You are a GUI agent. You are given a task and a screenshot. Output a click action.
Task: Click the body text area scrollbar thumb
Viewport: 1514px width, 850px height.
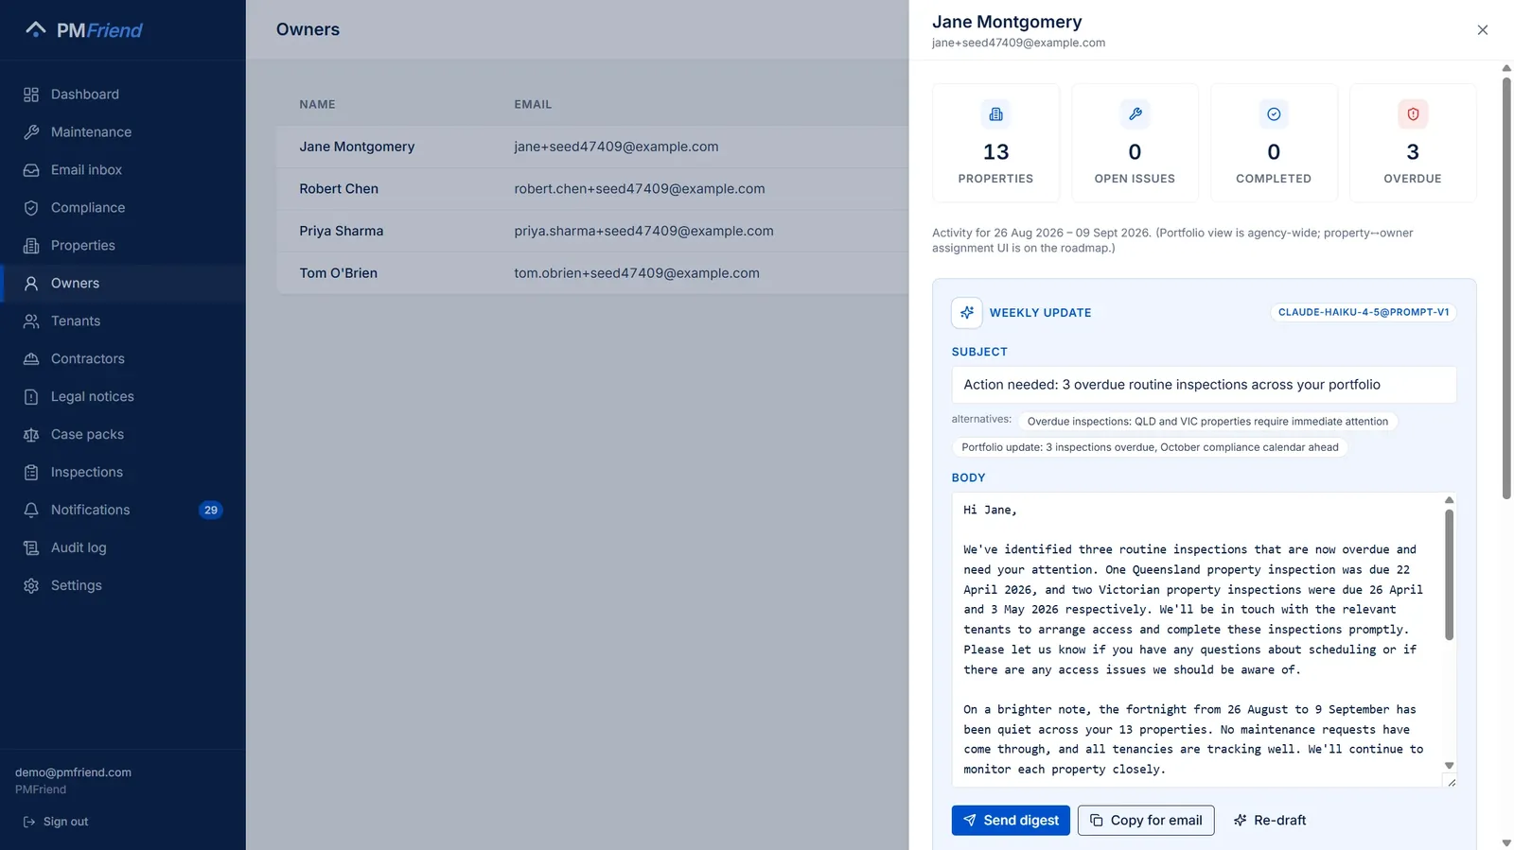click(1449, 575)
